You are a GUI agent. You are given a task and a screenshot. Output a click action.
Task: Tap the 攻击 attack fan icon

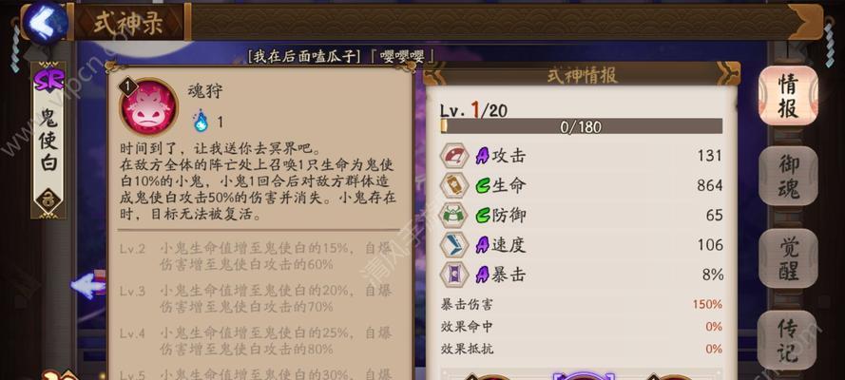click(453, 156)
